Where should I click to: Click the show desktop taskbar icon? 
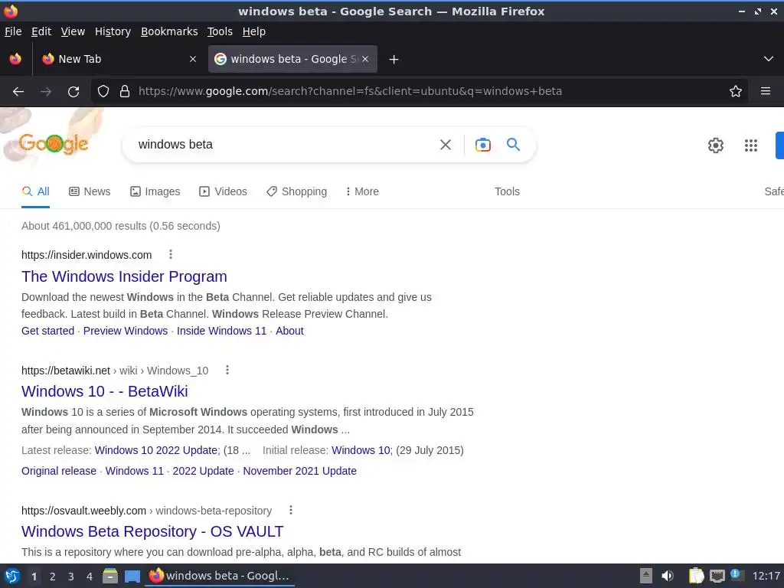132,577
